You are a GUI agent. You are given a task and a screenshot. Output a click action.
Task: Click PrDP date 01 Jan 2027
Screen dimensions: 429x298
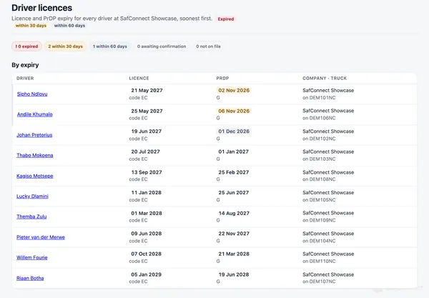[233, 152]
